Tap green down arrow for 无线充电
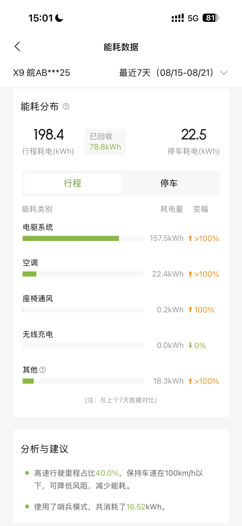This screenshot has width=242, height=526. coord(190,345)
